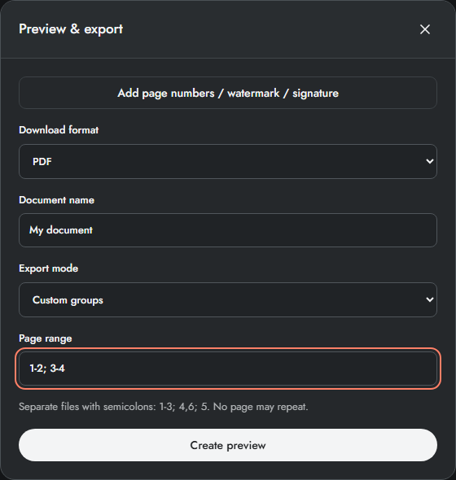456x480 pixels.
Task: Click the 'Preview & export' dialog title
Action: pos(71,29)
